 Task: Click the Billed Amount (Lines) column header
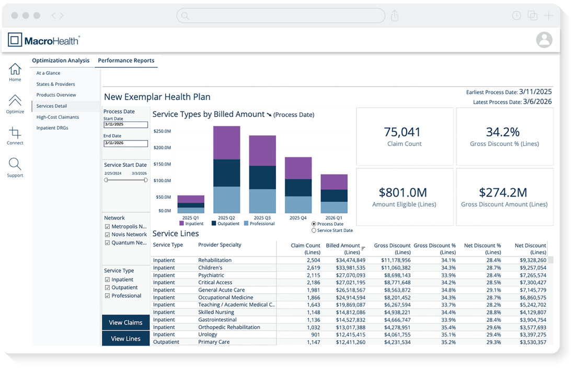click(343, 249)
